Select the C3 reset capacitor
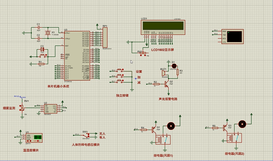Image resolution: width=273 pixels, height=161 pixels. pos(42,50)
